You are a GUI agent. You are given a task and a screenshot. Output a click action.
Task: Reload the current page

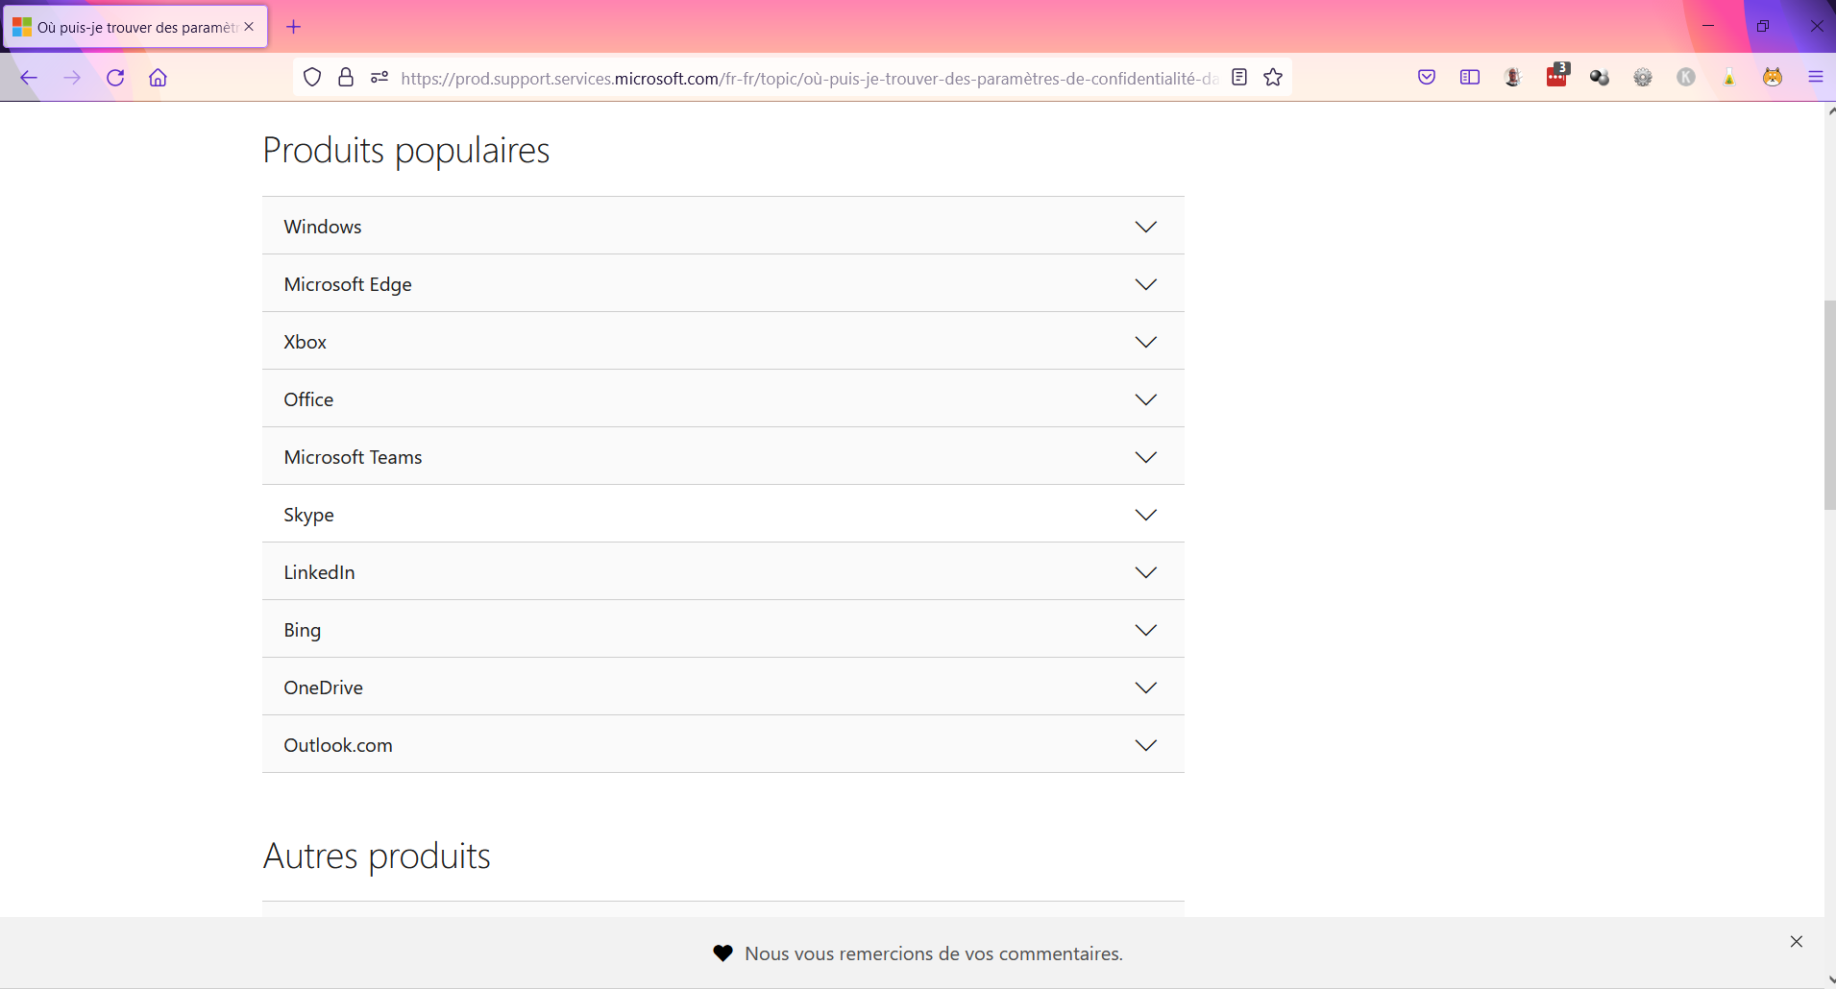tap(115, 78)
